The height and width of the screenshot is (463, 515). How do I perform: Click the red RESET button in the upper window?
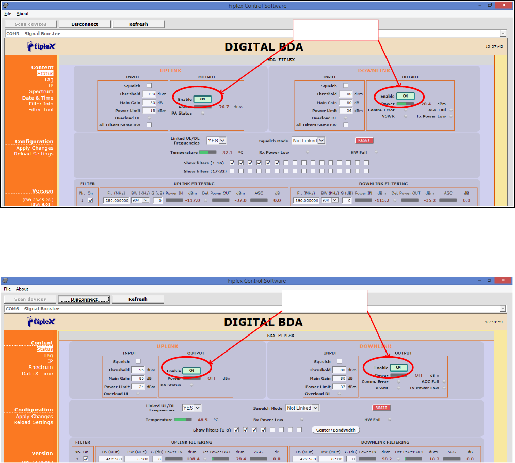(x=364, y=140)
